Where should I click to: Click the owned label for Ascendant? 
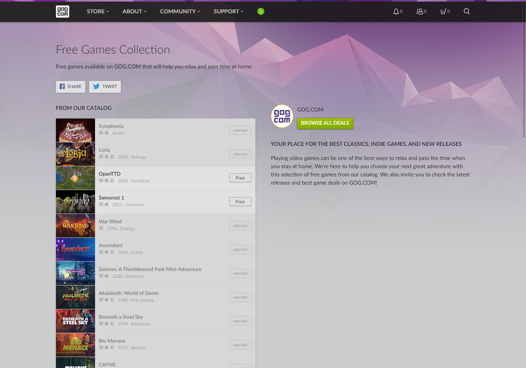(x=240, y=250)
